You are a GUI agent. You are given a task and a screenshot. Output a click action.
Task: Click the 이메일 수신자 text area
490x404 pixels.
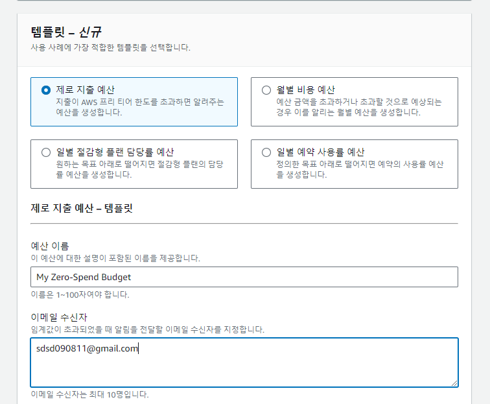[244, 362]
